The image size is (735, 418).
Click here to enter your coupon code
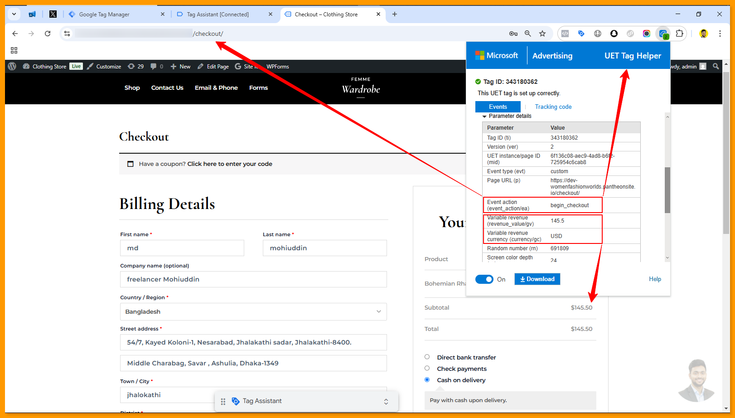coord(229,164)
